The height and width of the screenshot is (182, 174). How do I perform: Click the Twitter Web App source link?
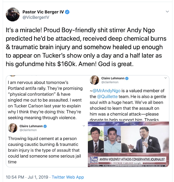click(68, 177)
